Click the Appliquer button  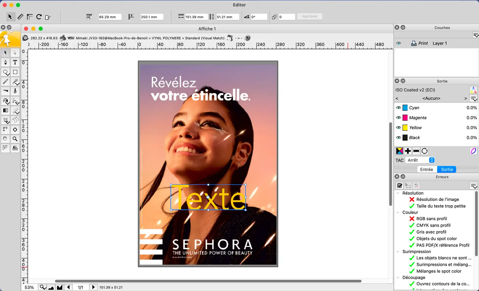click(x=310, y=16)
